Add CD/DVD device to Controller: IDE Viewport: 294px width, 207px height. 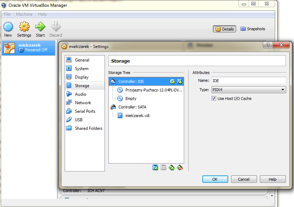pyautogui.click(x=172, y=81)
